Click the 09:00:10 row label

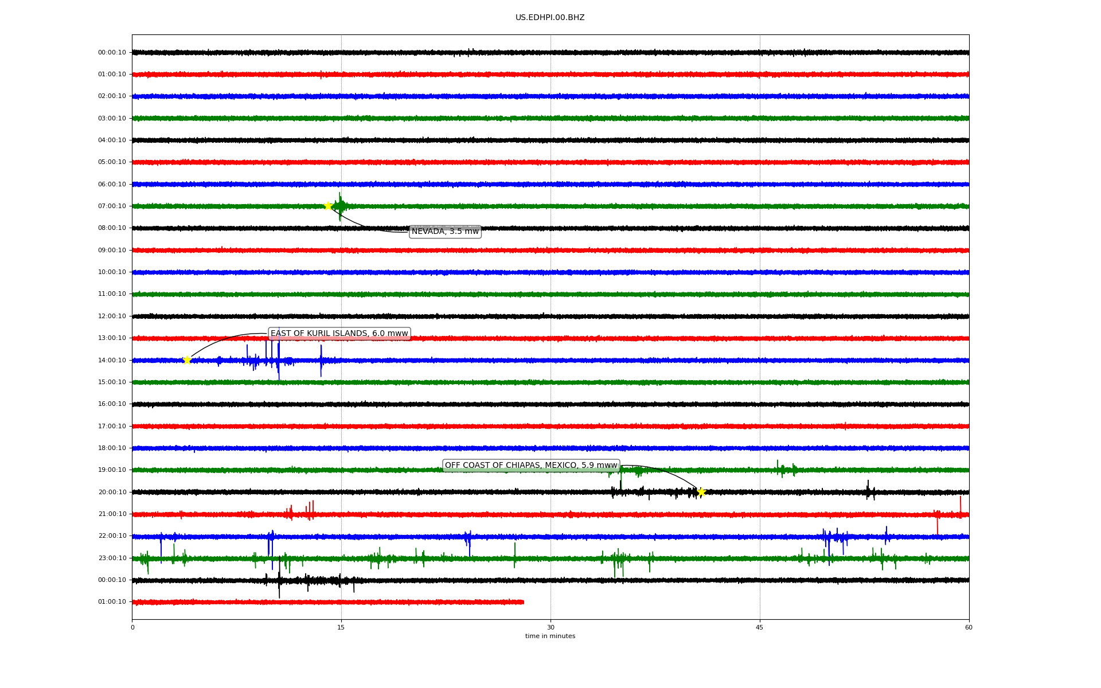click(112, 251)
